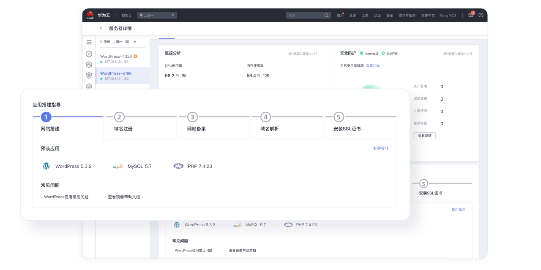Viewport: 541px width, 270px height.
Task: Click the 防护开启 status icon
Action: [383, 54]
